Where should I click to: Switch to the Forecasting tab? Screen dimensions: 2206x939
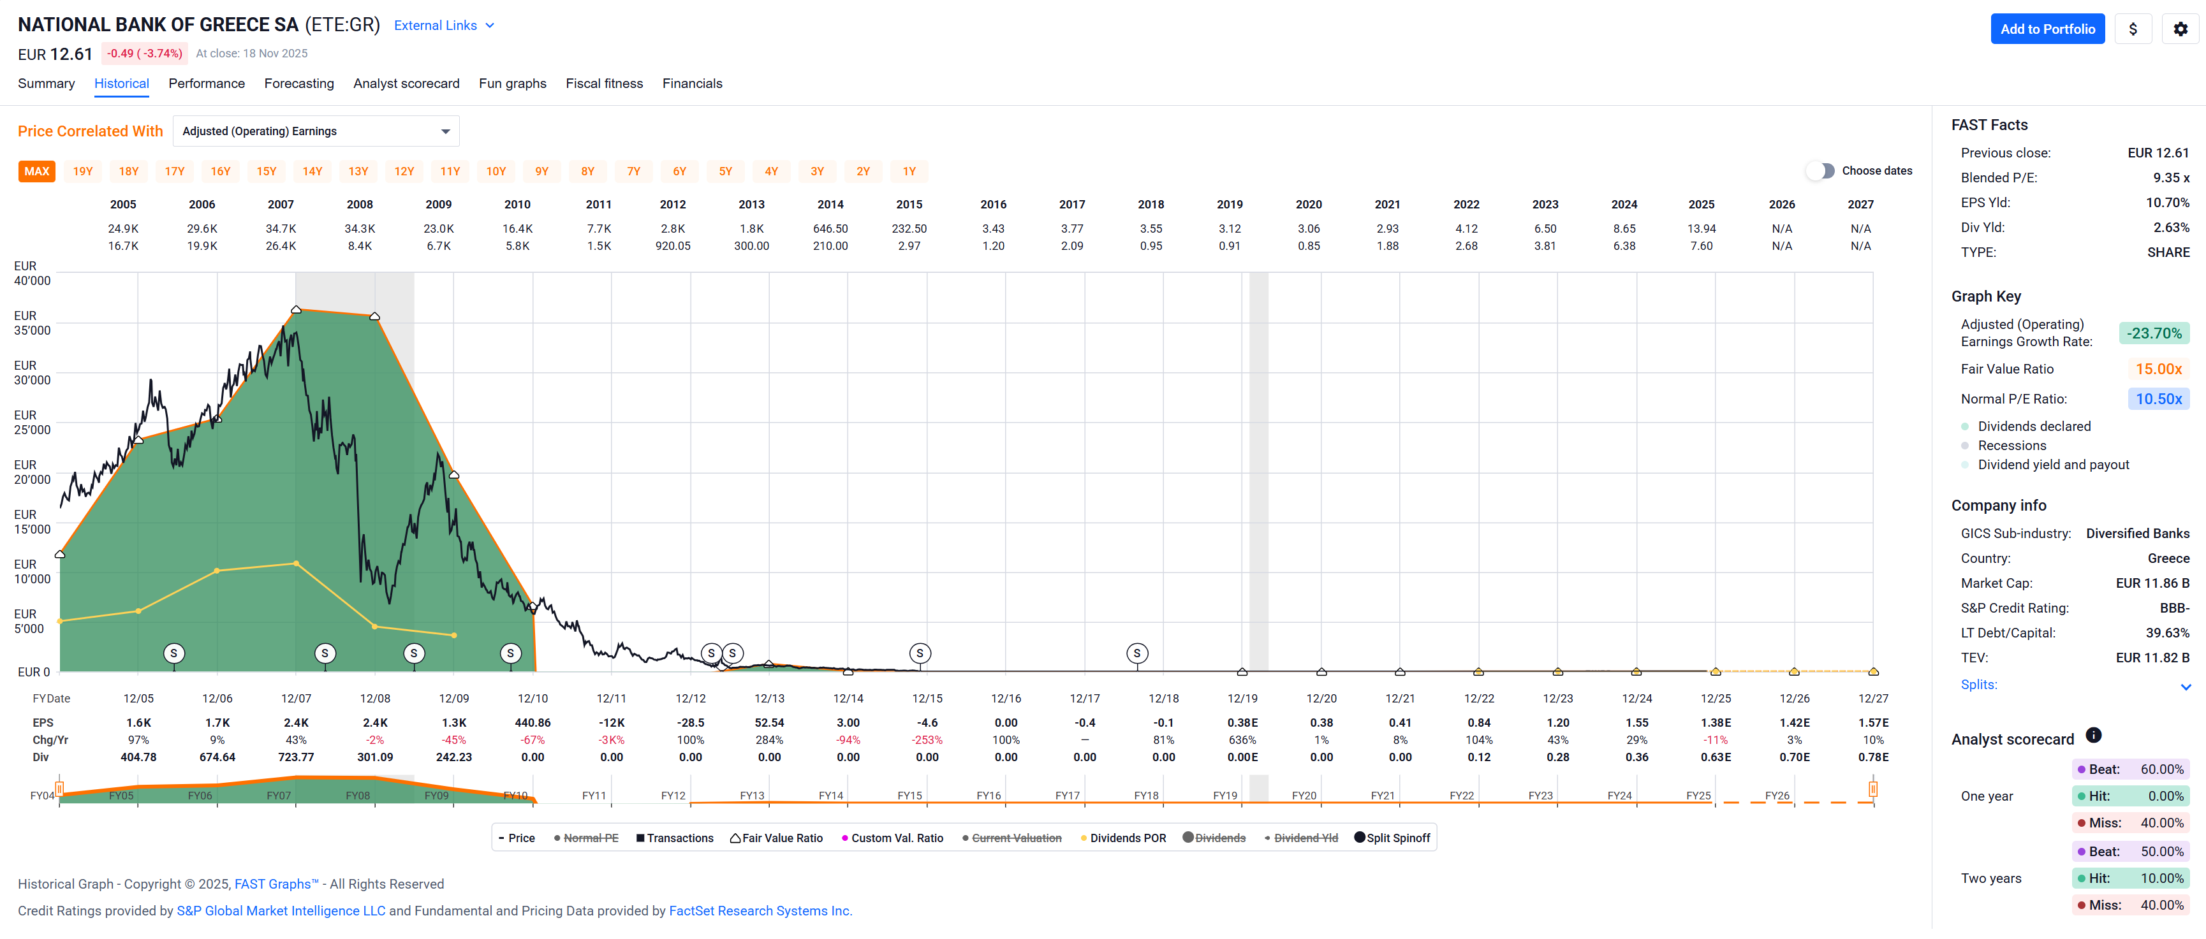pos(299,83)
